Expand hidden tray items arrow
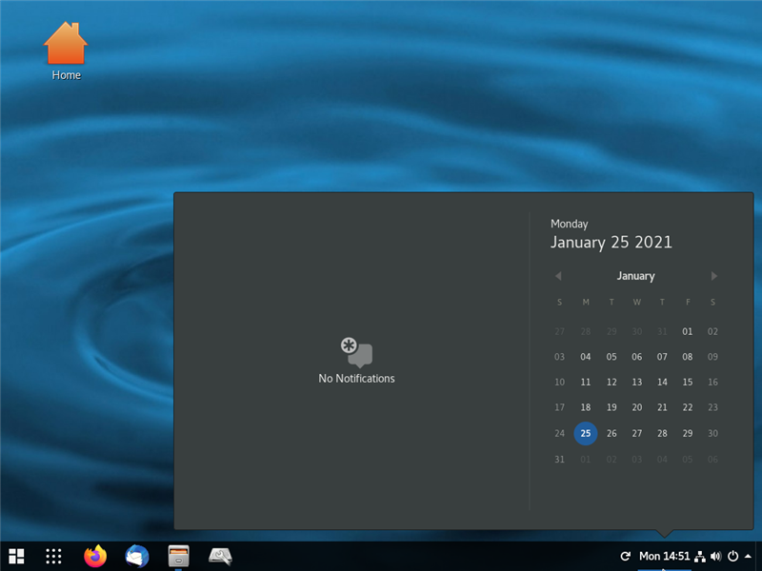This screenshot has height=571, width=762. coord(749,556)
